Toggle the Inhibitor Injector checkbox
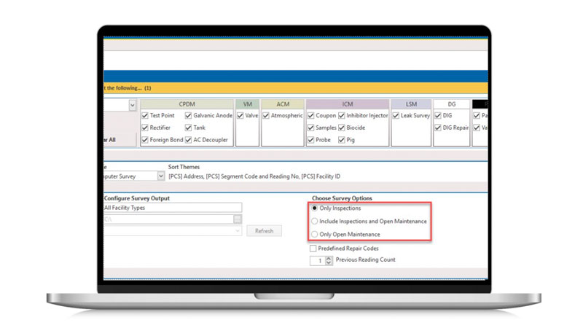The image size is (583, 328). [342, 116]
